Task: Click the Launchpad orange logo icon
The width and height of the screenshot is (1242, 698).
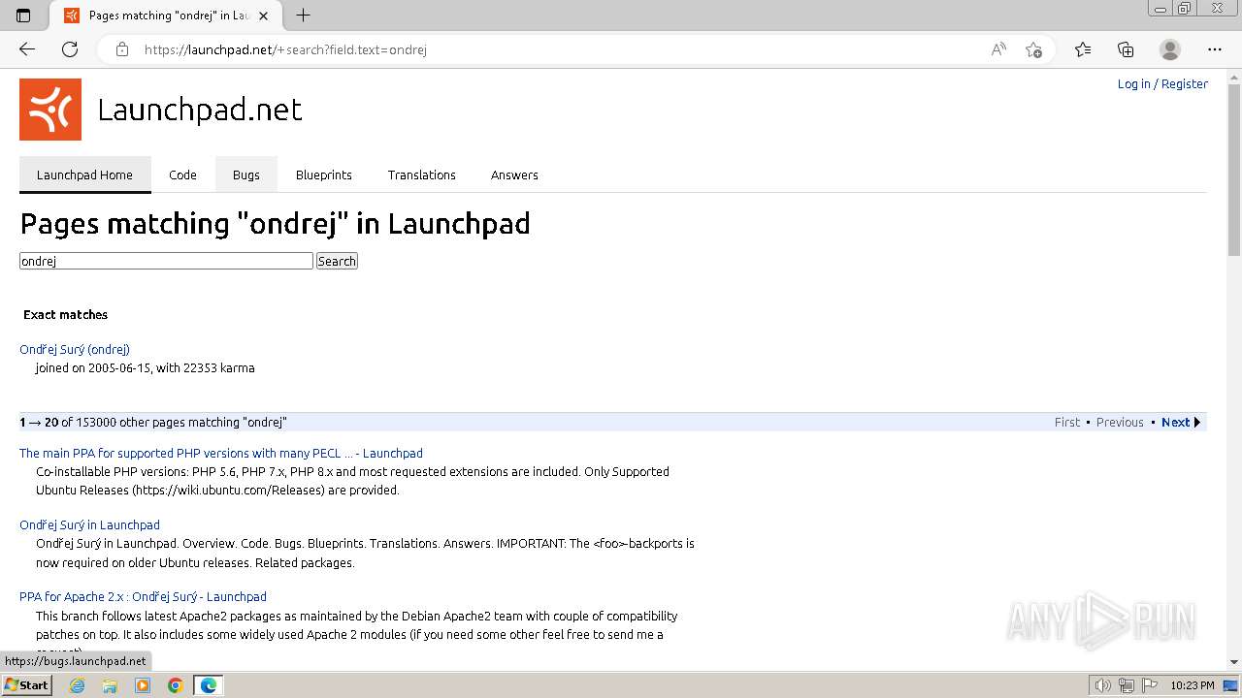Action: [50, 110]
